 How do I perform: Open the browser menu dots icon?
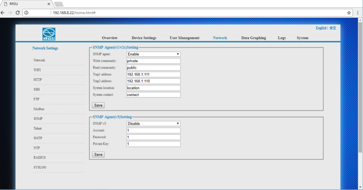pos(358,12)
